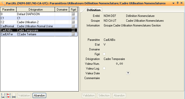The image size is (185, 99).
Task: Check the Figé box in Définition panel
Action: [x=104, y=54]
